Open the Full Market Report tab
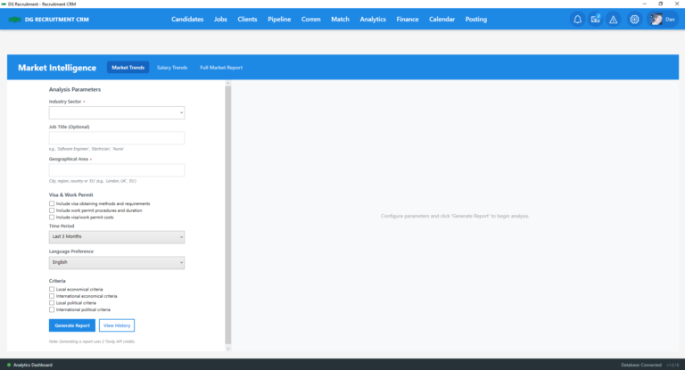 point(220,68)
